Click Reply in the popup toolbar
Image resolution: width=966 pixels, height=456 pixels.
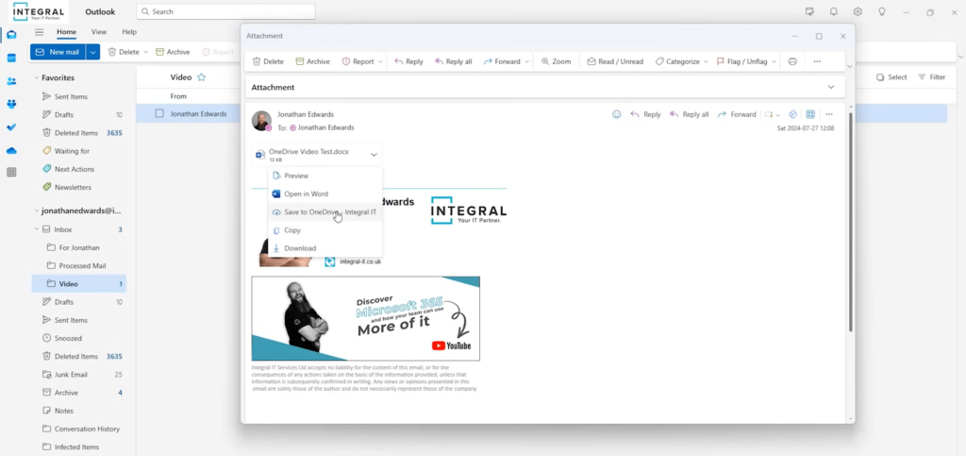[x=408, y=61]
